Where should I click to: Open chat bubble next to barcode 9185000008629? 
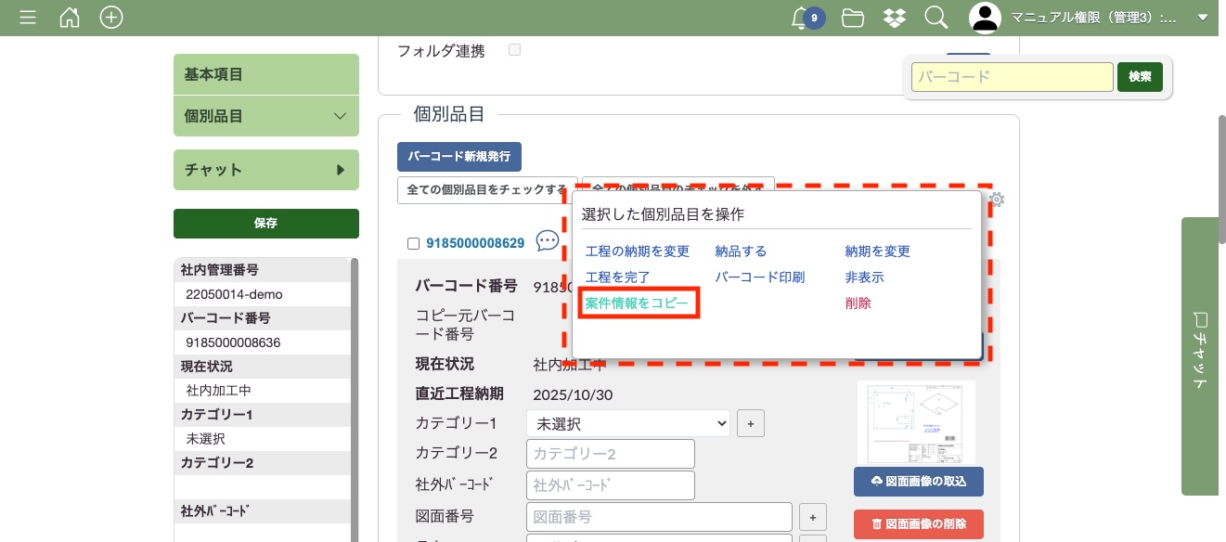pos(548,241)
